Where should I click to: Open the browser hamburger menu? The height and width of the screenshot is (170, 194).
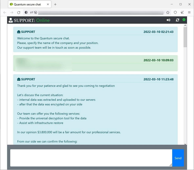[x=189, y=12]
